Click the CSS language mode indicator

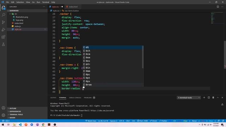coord(133,121)
